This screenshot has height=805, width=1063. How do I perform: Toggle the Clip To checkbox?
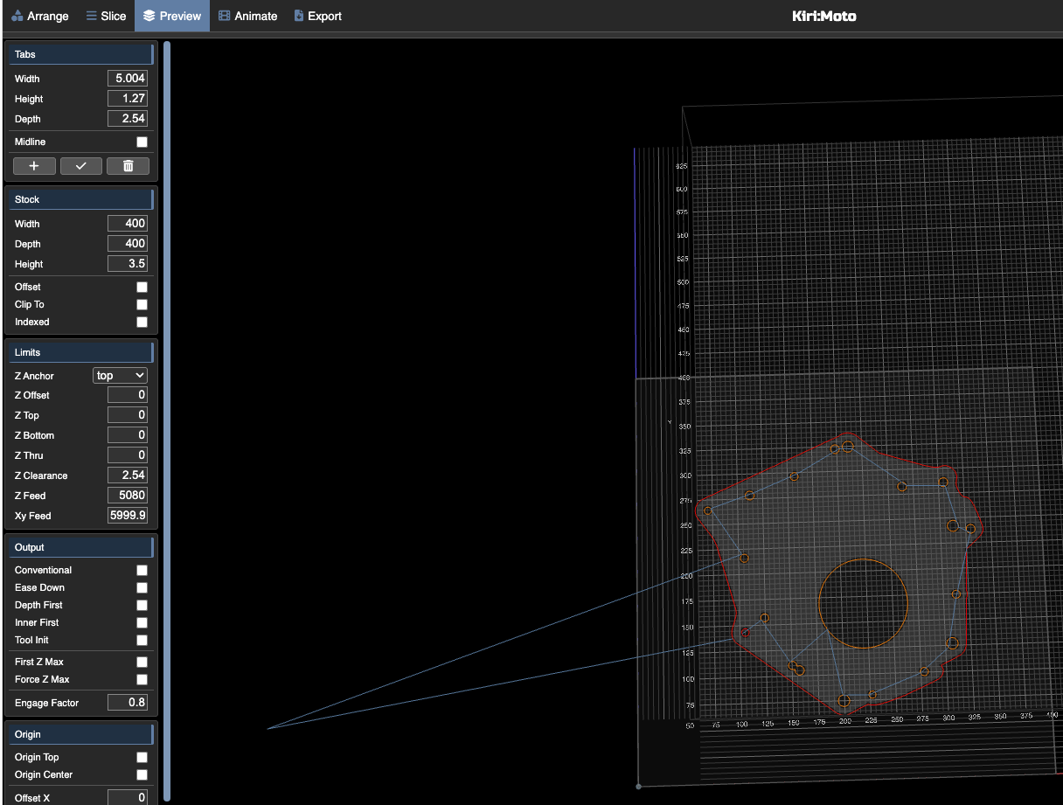click(142, 304)
